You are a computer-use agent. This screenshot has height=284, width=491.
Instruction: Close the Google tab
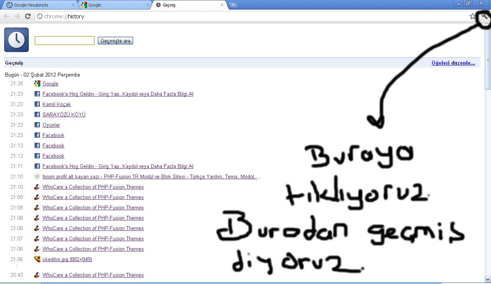pyautogui.click(x=147, y=5)
